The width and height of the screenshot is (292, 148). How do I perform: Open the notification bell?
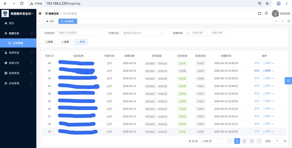(x=266, y=13)
